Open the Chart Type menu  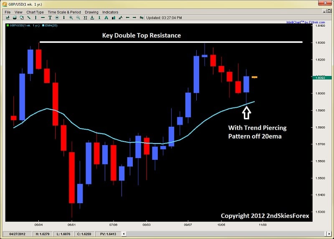[x=35, y=12]
